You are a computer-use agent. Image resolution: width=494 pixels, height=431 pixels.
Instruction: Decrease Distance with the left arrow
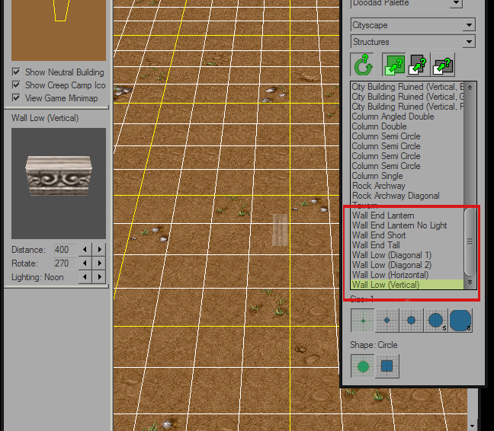coord(85,249)
